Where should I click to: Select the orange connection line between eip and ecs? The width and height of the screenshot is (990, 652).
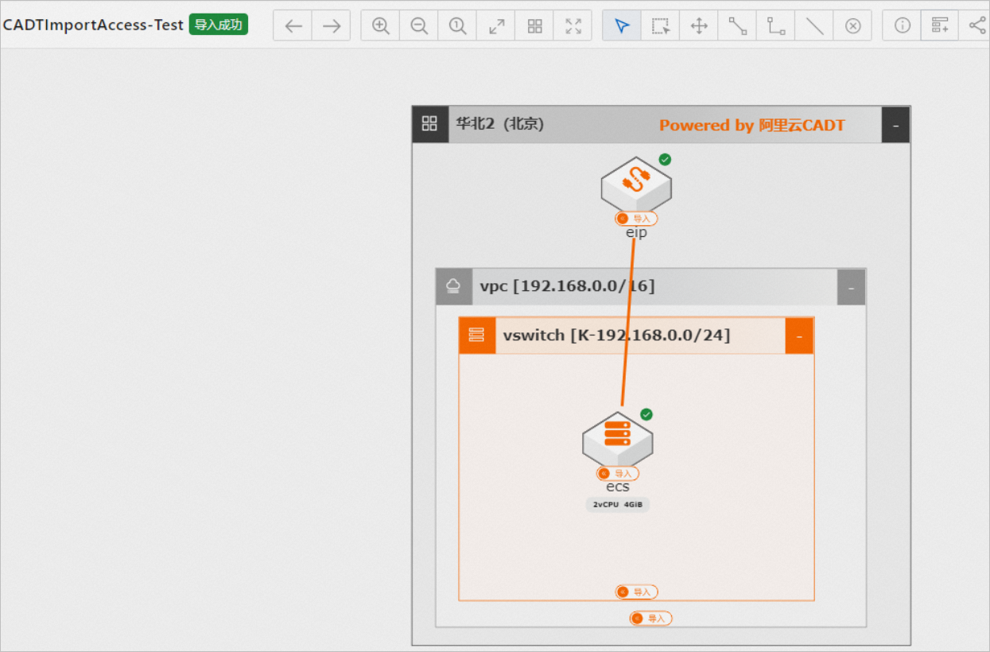tap(628, 322)
